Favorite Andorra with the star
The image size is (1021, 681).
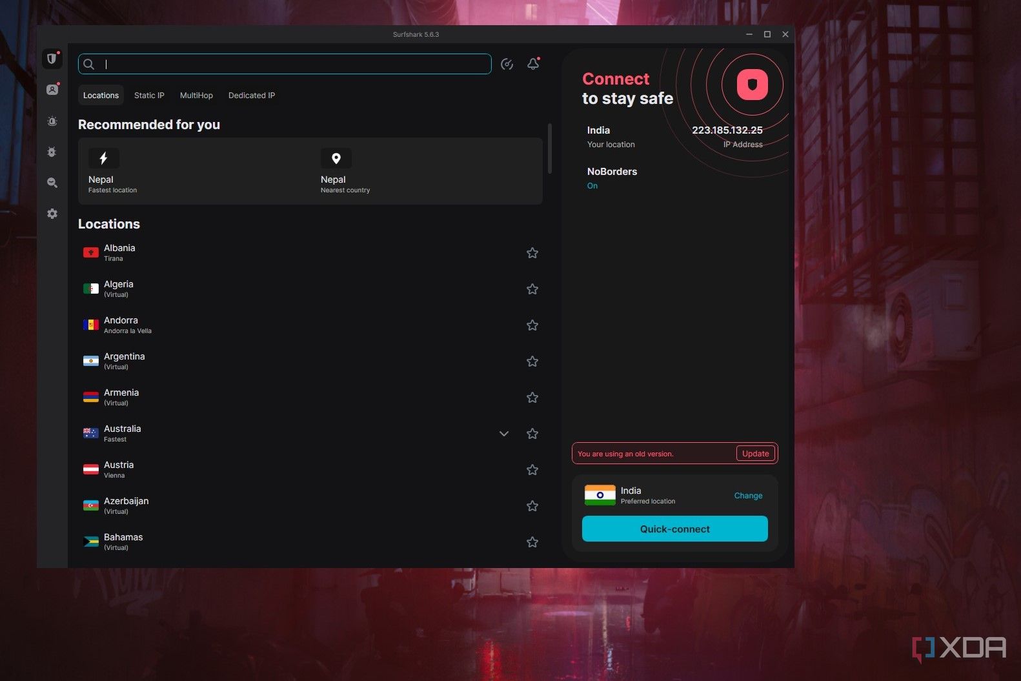tap(532, 325)
